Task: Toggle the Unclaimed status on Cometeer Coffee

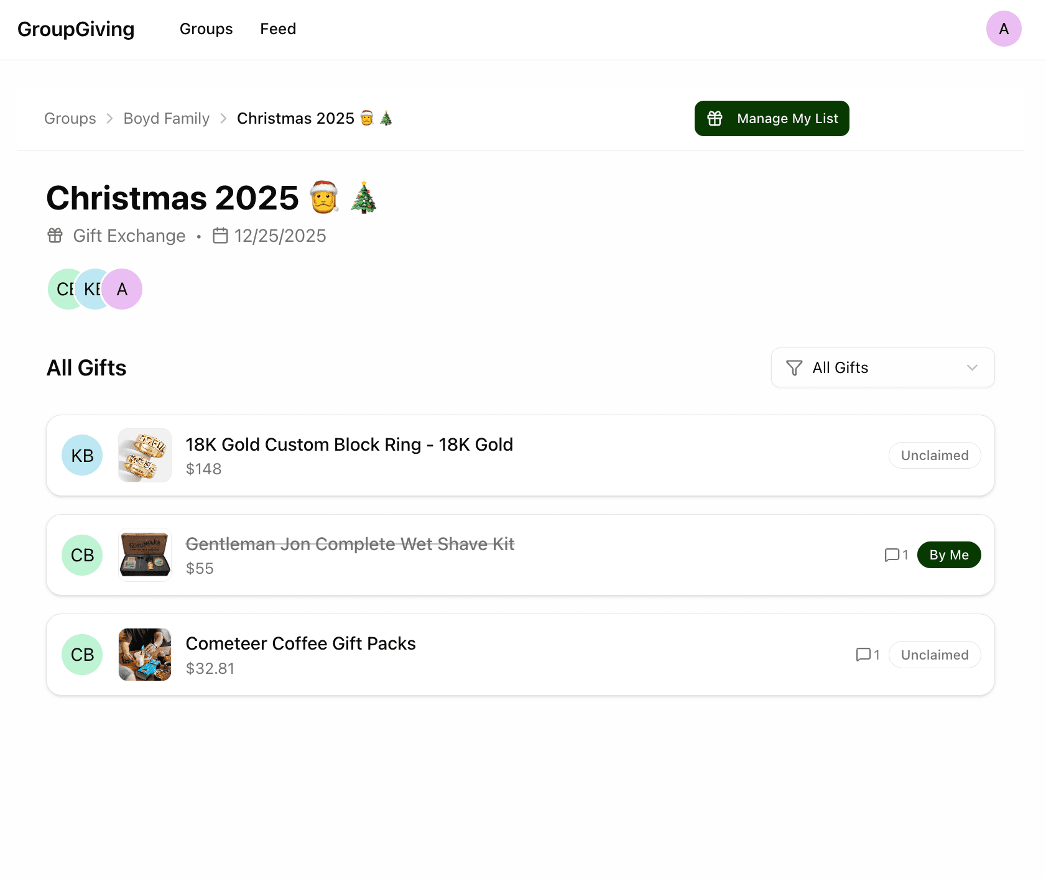Action: (x=935, y=655)
